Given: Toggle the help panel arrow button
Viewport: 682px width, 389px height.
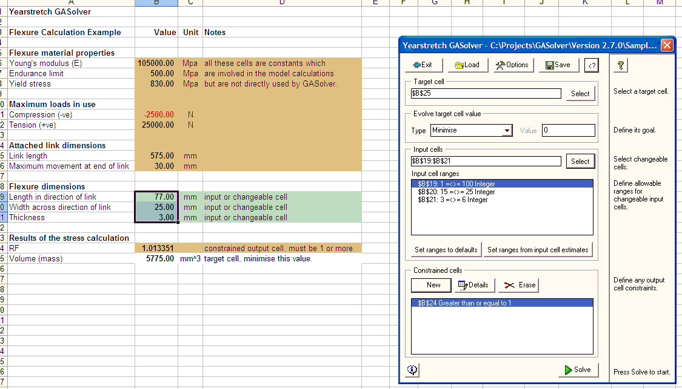Looking at the screenshot, I should point(592,65).
